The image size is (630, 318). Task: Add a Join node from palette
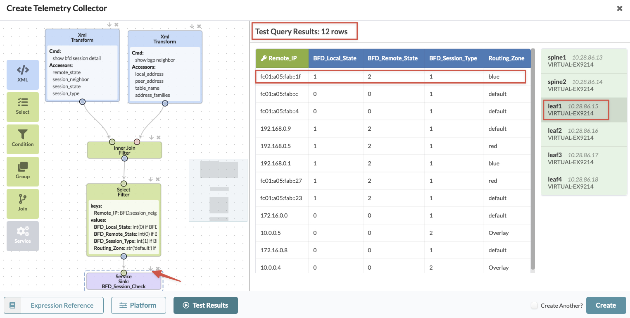23,204
